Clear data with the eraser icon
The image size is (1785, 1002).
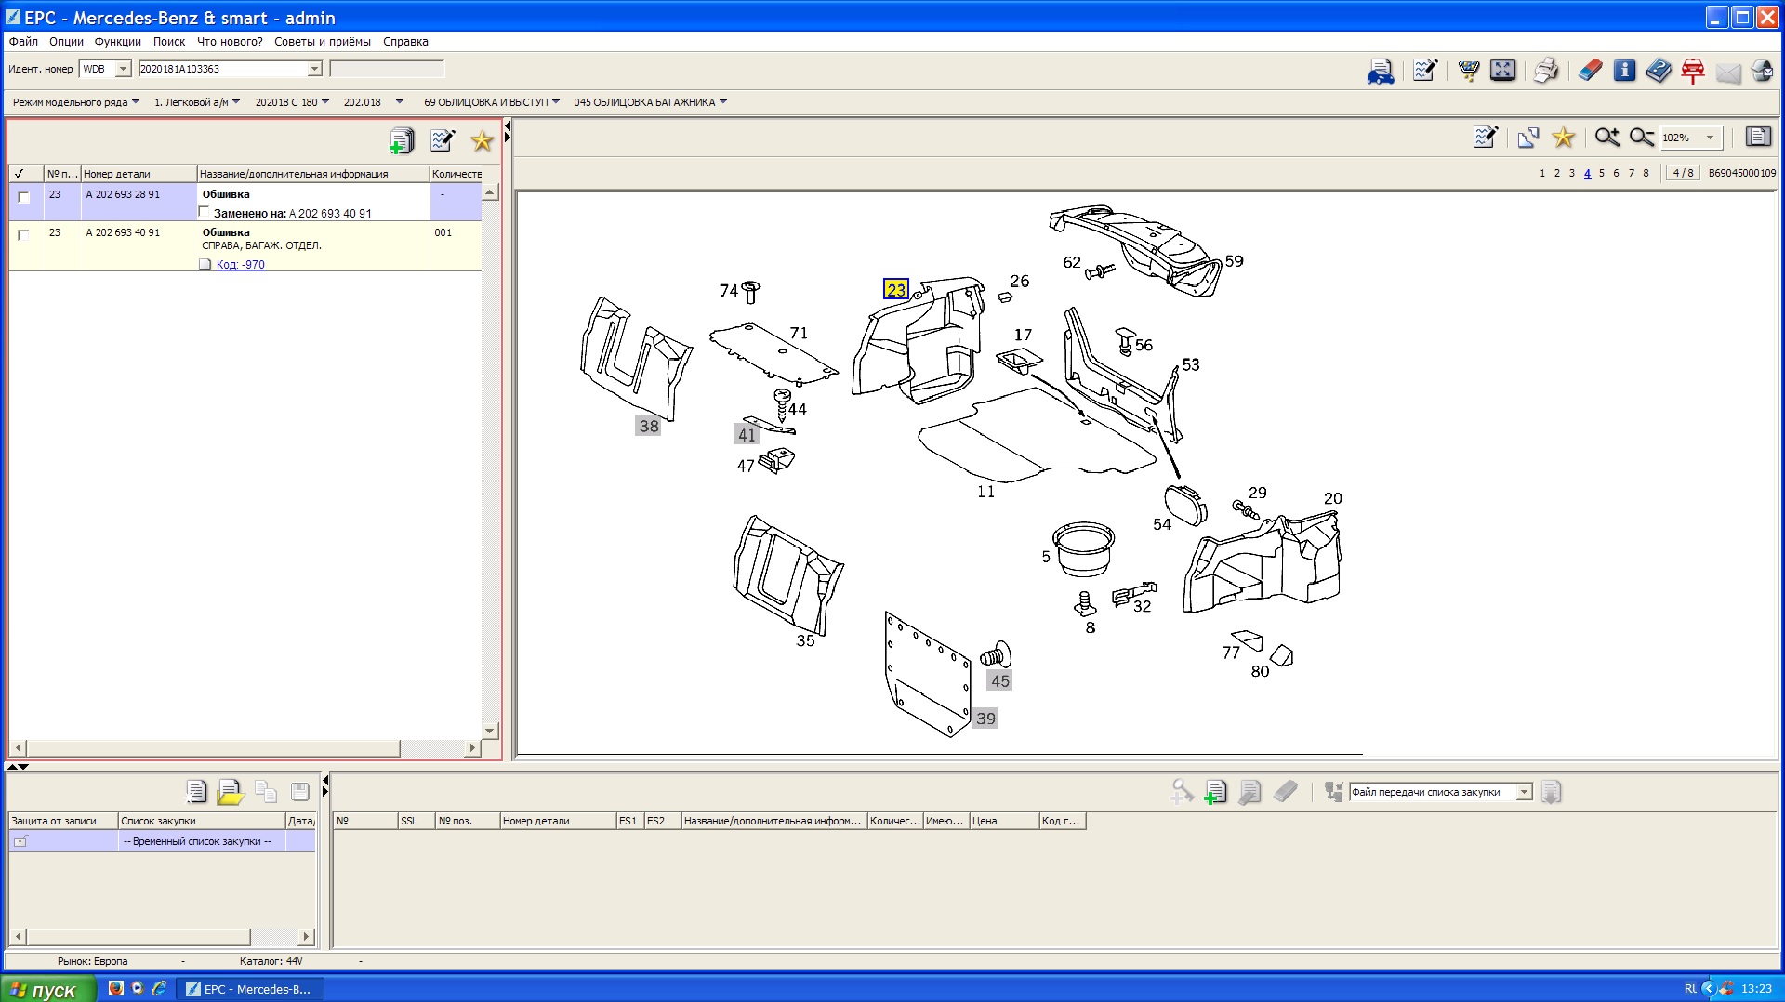[1590, 71]
